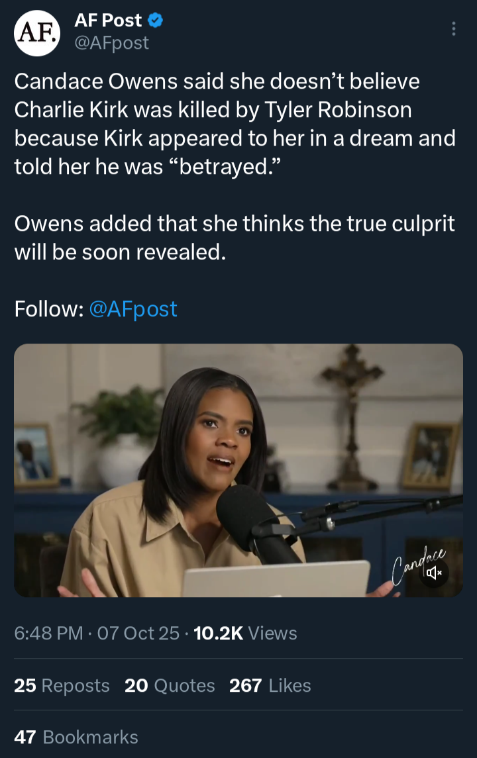Open the three-dot more options menu
Screen dimensions: 477x758
(x=453, y=28)
